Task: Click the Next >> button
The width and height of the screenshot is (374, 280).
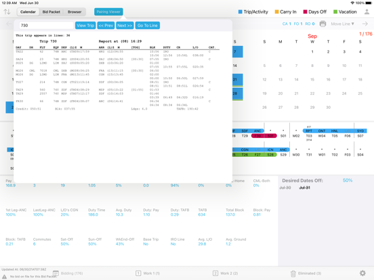Action: (125, 26)
